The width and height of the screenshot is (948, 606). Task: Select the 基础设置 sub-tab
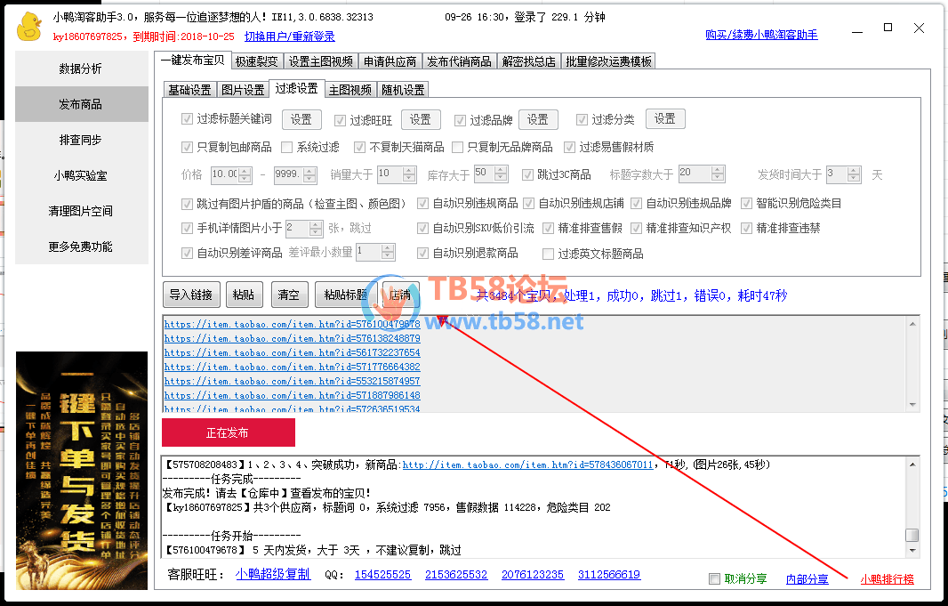coord(189,90)
